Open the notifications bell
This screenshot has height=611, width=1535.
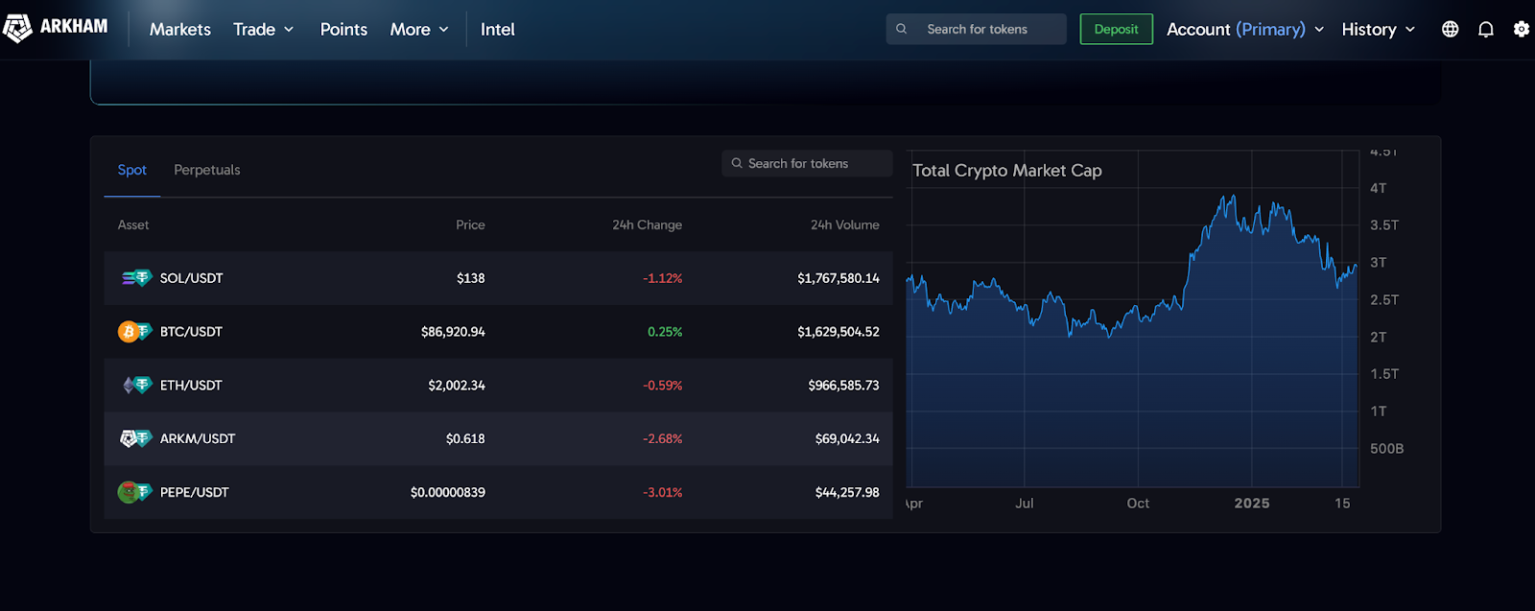coord(1485,30)
